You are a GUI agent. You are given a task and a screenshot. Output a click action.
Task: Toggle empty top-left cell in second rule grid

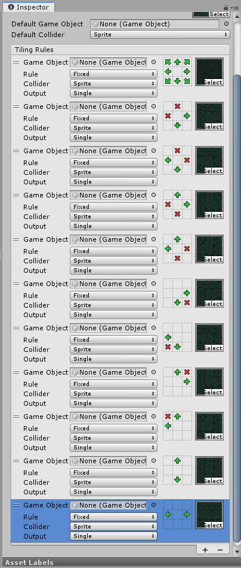pyautogui.click(x=168, y=107)
